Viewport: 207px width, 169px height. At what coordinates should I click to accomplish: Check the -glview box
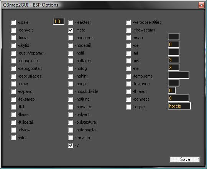tap(13, 130)
